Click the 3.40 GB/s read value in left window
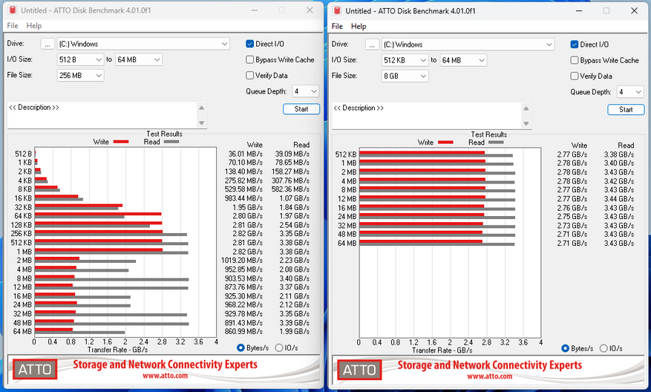Screen dimensions: 651x392 [x=295, y=278]
